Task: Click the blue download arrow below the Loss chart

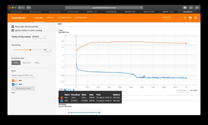Action: pos(74,90)
